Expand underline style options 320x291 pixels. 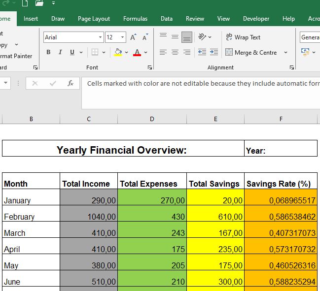click(81, 52)
